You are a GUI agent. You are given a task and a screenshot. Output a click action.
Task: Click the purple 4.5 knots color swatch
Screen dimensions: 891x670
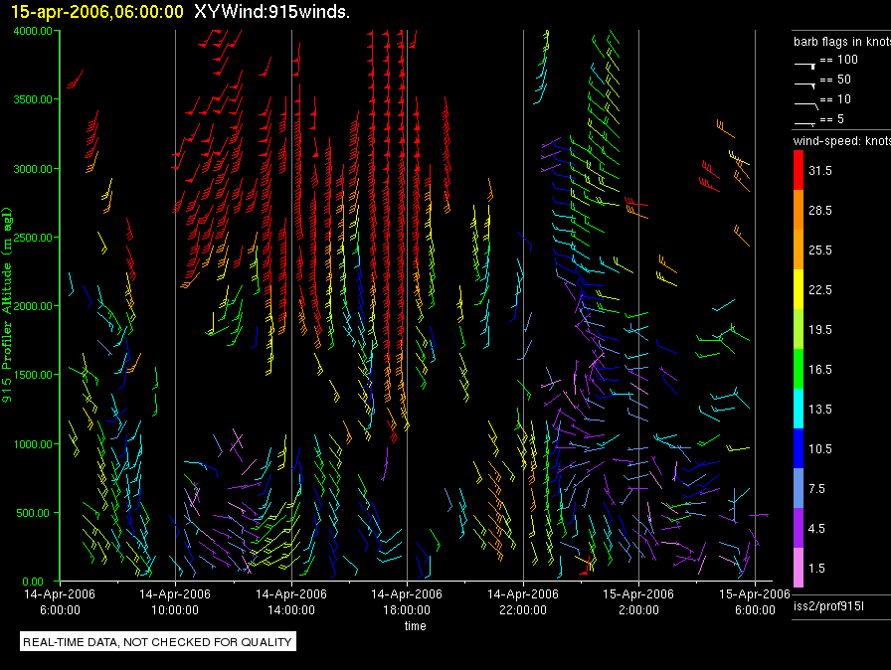click(799, 528)
